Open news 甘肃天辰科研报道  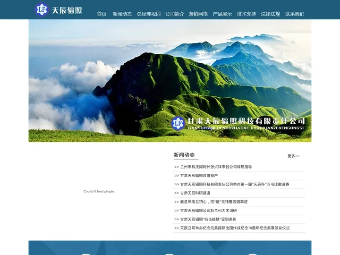[195, 193]
